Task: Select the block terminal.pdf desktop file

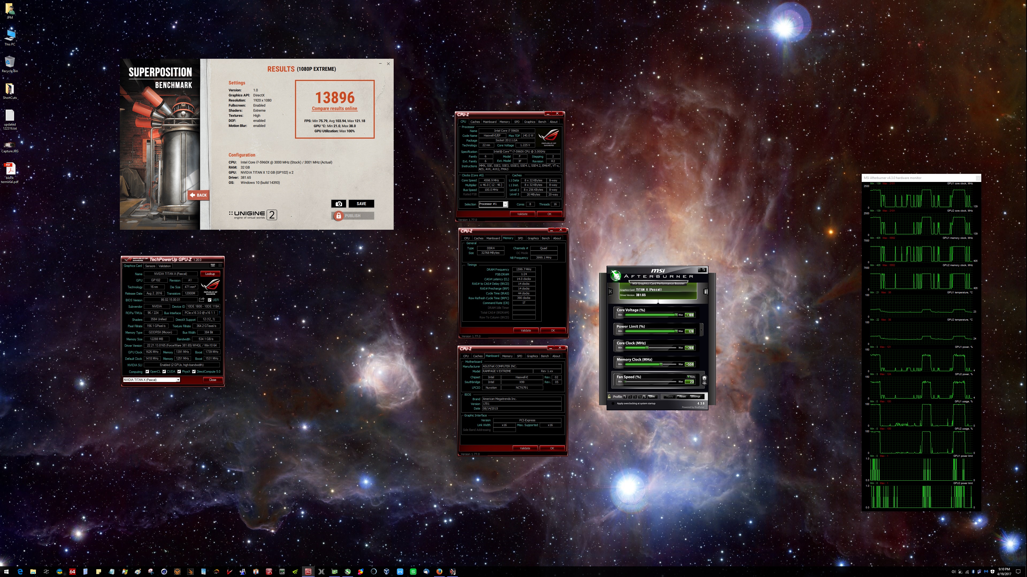Action: 10,173
